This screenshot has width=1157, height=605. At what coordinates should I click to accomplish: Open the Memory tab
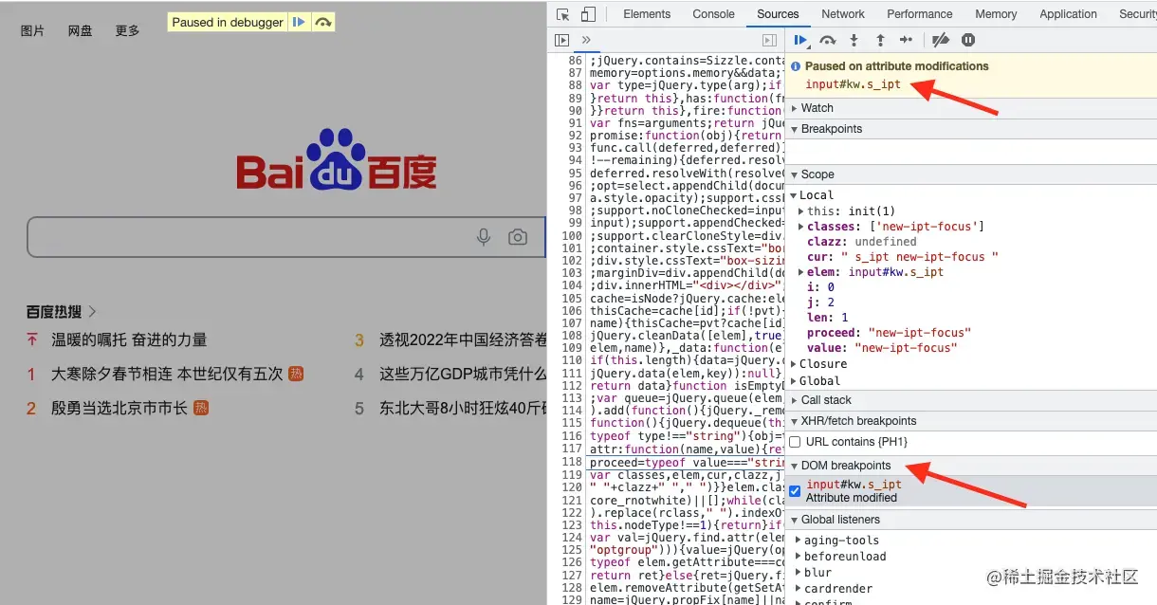996,14
